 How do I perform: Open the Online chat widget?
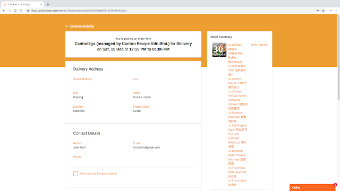(x=312, y=187)
